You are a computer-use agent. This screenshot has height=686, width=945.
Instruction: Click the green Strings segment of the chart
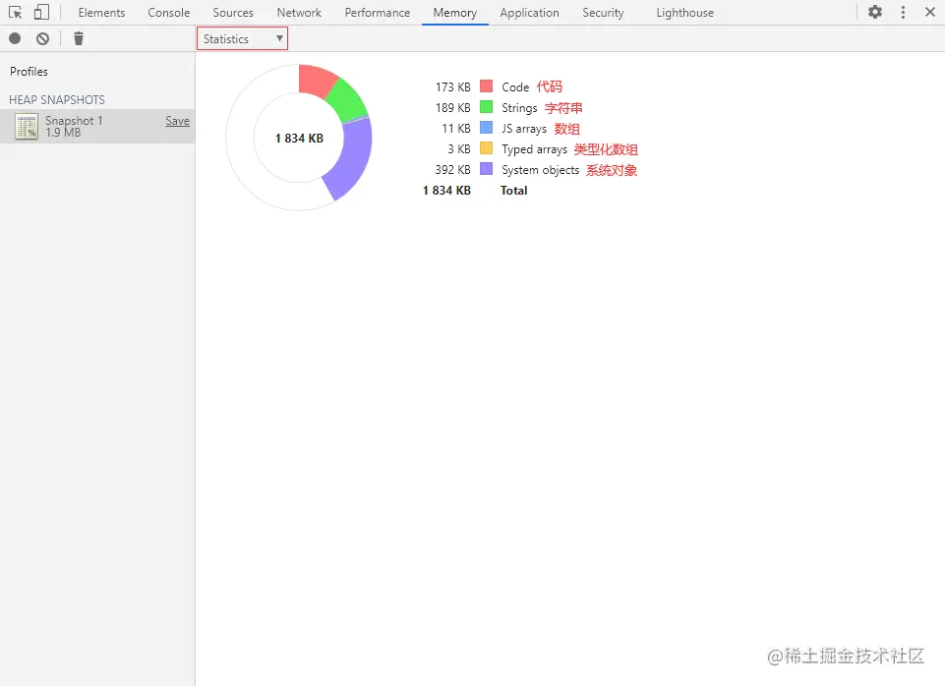coord(347,99)
